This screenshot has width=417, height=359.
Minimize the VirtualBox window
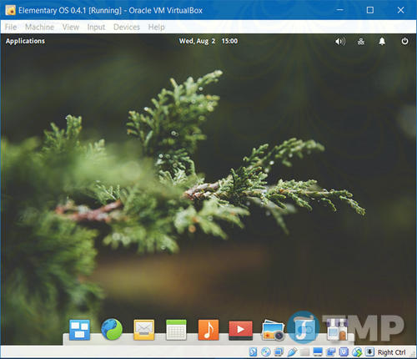point(339,10)
